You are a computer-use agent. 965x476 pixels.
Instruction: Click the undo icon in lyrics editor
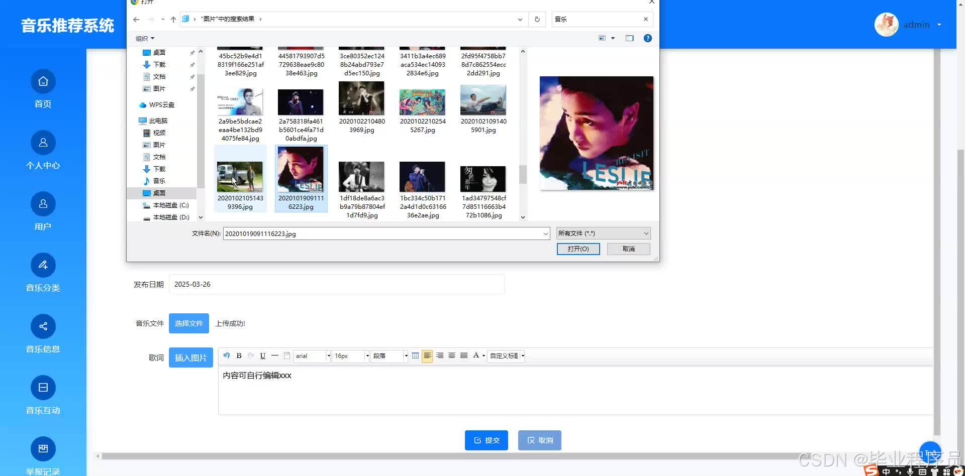(x=227, y=355)
